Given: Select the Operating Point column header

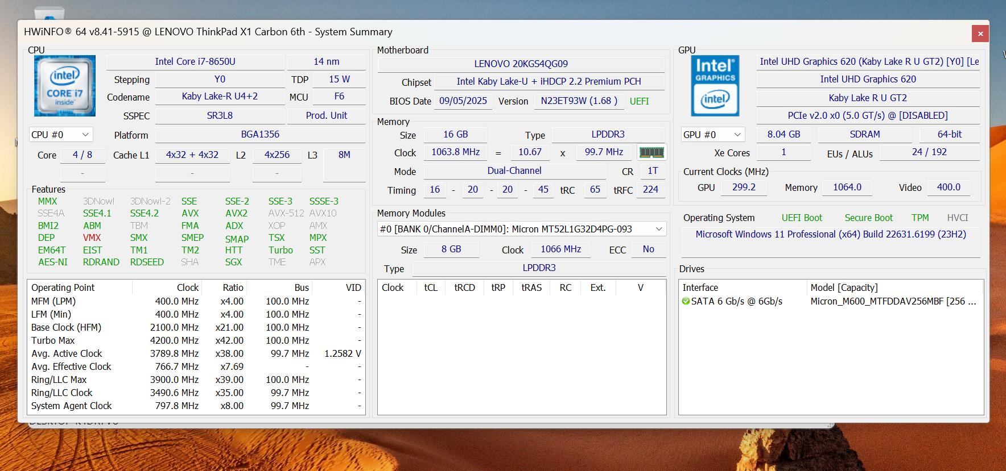Looking at the screenshot, I should coord(80,287).
